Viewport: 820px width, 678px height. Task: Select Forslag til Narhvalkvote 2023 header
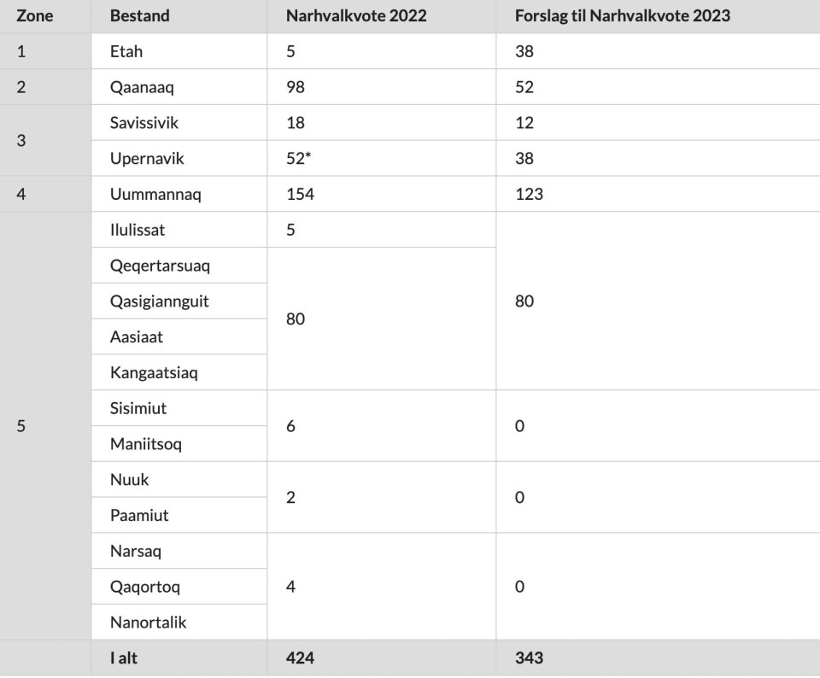[x=623, y=15]
